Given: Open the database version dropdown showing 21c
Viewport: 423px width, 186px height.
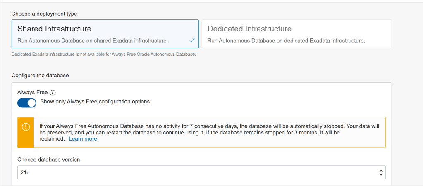Looking at the screenshot, I should tap(201, 173).
